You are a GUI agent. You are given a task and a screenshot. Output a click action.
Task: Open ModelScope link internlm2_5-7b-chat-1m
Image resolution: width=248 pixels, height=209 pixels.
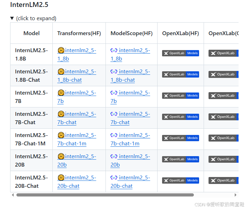pyautogui.click(x=130, y=139)
